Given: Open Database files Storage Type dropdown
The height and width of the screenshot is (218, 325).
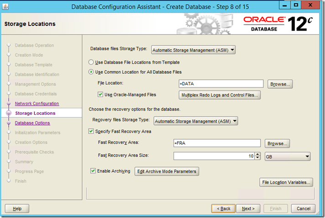Looking at the screenshot, I should tap(193, 50).
